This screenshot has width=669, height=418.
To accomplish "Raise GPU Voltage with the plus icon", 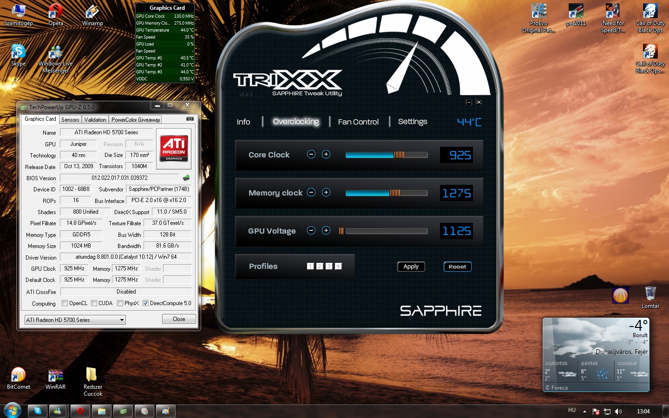I will pyautogui.click(x=326, y=230).
